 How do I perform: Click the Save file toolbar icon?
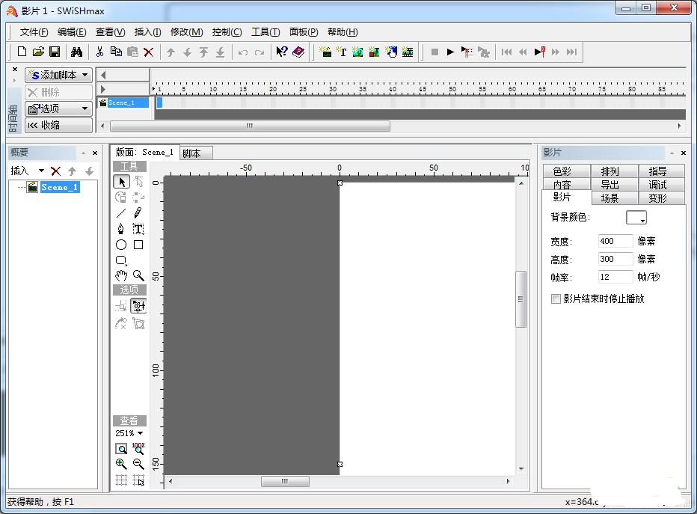pyautogui.click(x=55, y=52)
